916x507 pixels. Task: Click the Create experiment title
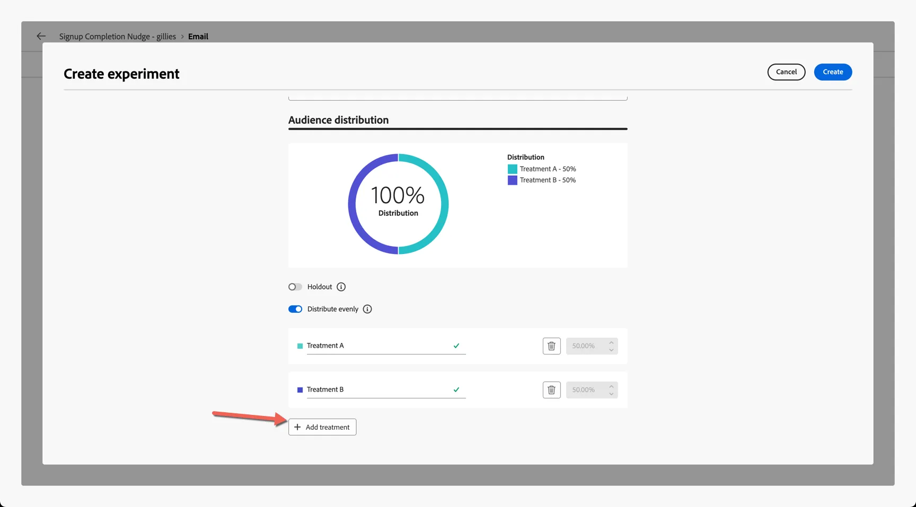point(121,74)
